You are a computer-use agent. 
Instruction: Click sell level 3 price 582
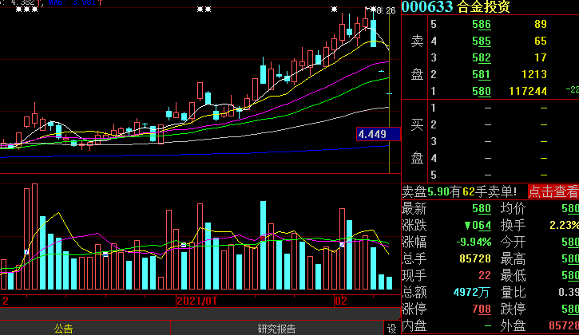482,57
